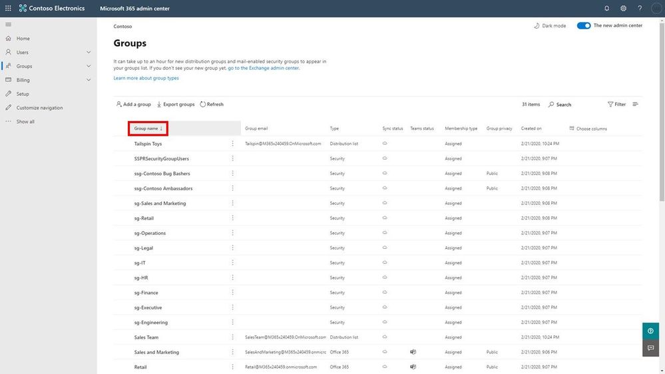The width and height of the screenshot is (665, 374).
Task: Click Export groups button
Action: pos(176,104)
